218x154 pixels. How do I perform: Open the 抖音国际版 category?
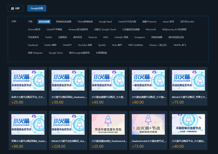102,53
